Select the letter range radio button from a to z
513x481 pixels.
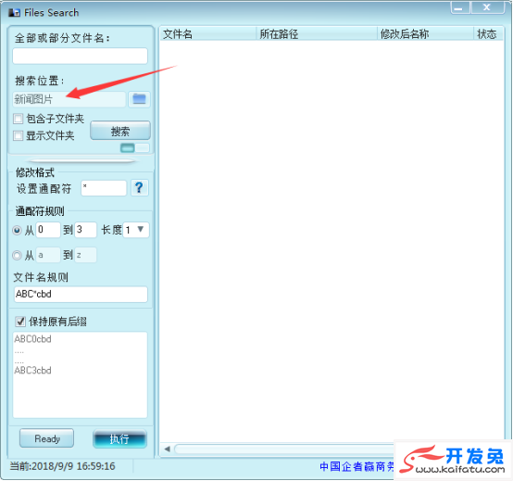tap(17, 255)
